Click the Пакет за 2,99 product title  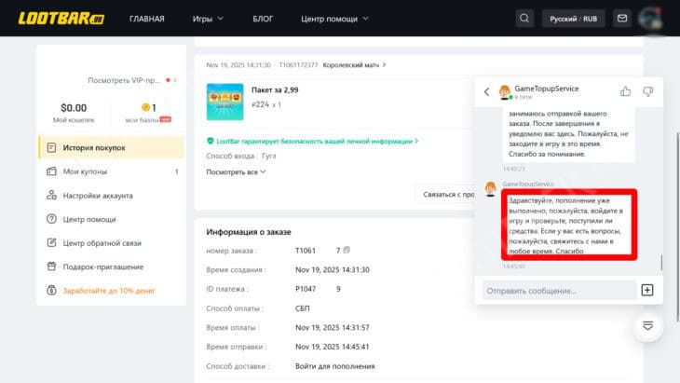275,89
